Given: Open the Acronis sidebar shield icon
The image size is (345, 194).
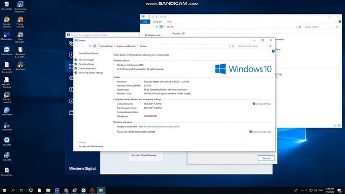Looking at the screenshot, I should coord(71,55).
